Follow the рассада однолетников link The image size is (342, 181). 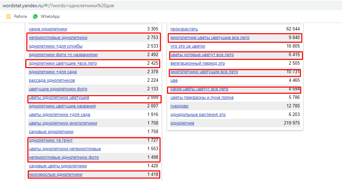coord(52,80)
